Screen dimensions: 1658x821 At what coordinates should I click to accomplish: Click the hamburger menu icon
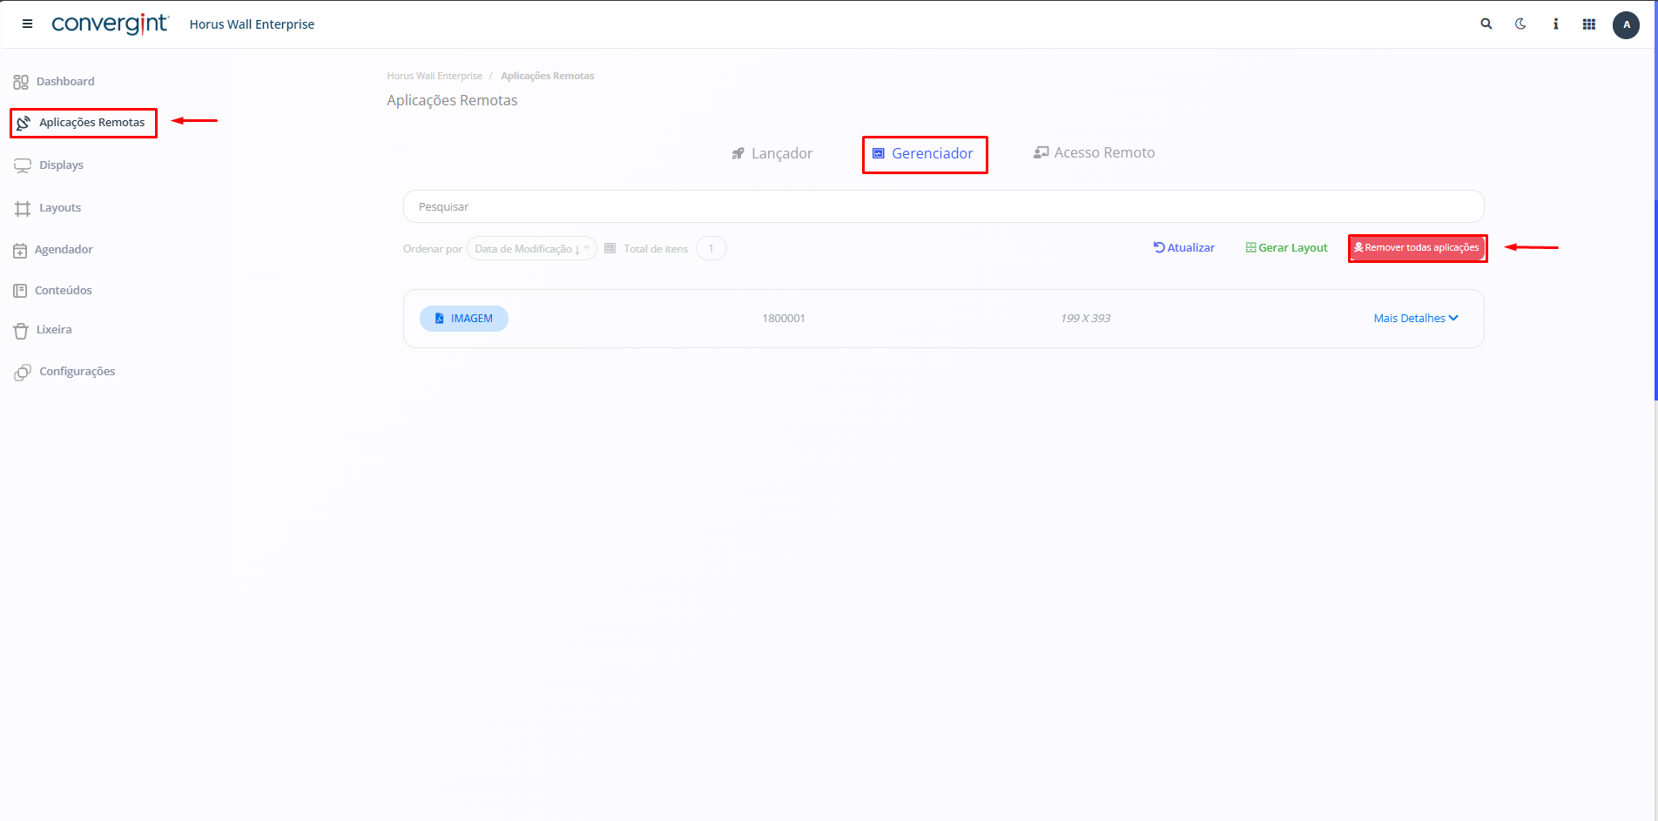(27, 24)
